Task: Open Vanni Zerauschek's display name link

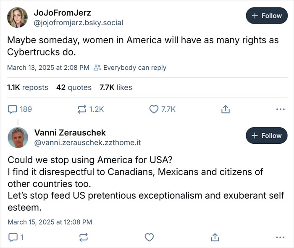Action: pyautogui.click(x=70, y=133)
